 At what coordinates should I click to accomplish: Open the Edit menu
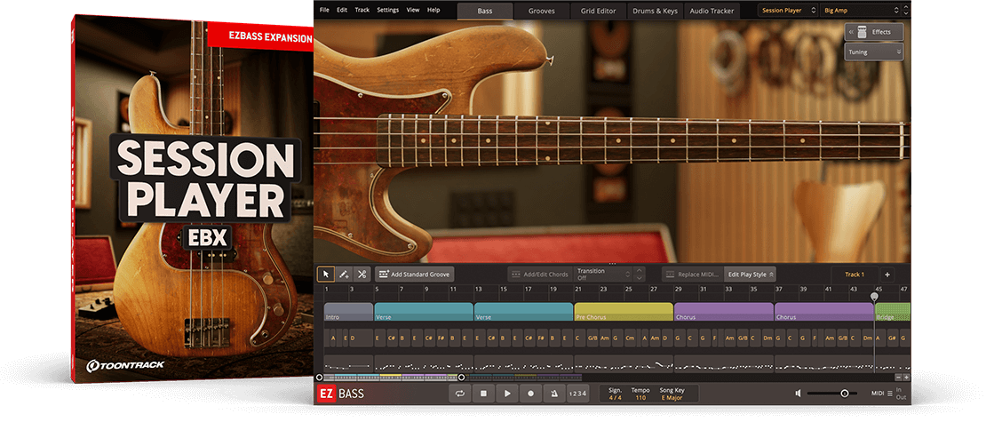(342, 11)
